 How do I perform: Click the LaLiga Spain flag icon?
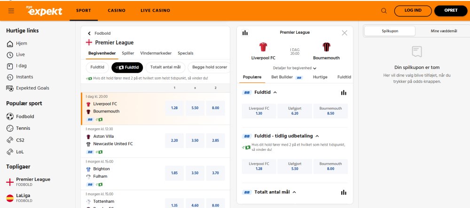pos(10,198)
